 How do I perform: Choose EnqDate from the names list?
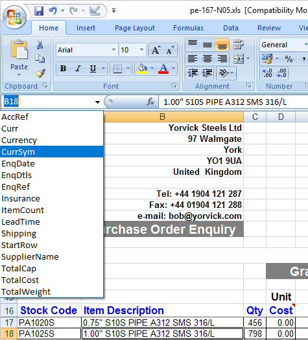click(x=52, y=163)
